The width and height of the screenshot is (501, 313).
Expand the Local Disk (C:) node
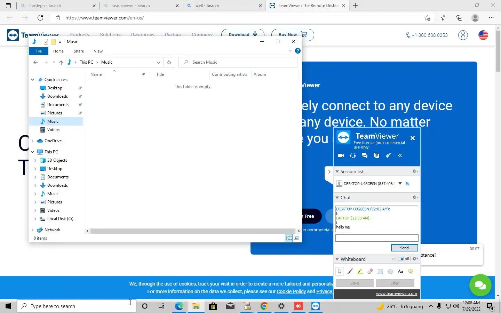(x=35, y=219)
